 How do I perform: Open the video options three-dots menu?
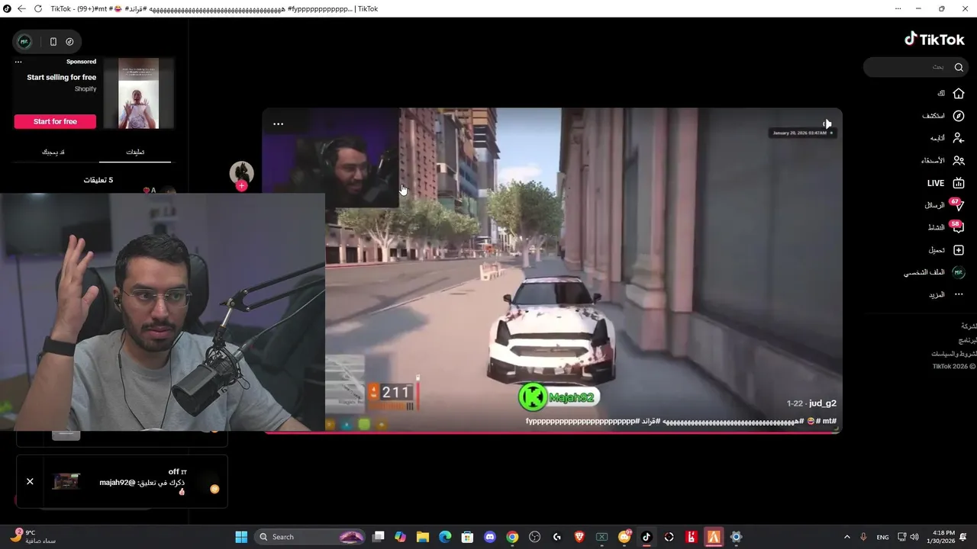coord(279,124)
